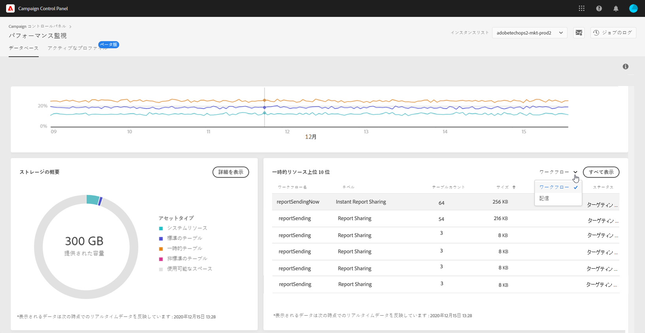Click the 詳細を表示 button
645x333 pixels.
231,172
